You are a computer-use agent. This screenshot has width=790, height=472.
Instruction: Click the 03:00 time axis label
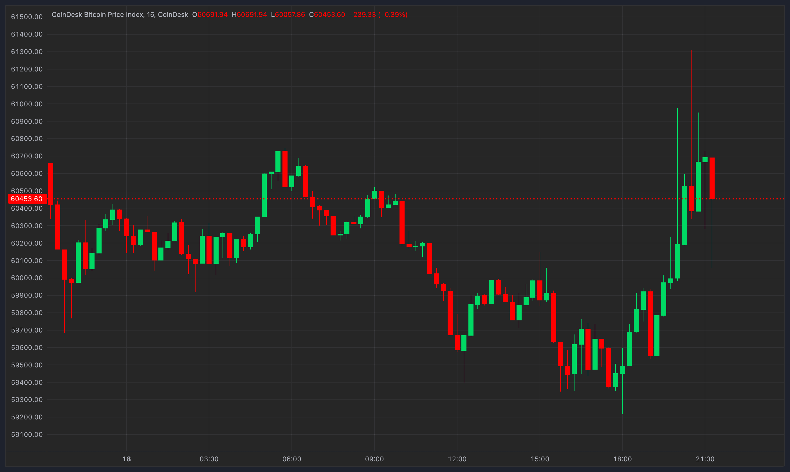tap(209, 459)
